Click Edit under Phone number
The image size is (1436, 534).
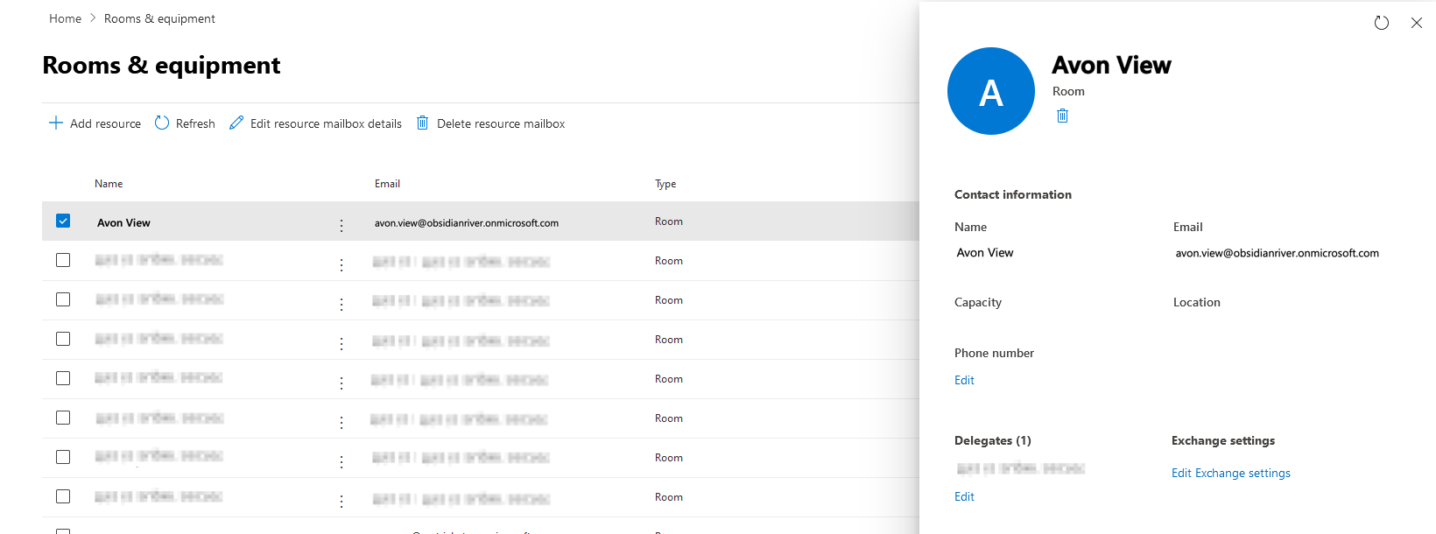click(x=964, y=380)
